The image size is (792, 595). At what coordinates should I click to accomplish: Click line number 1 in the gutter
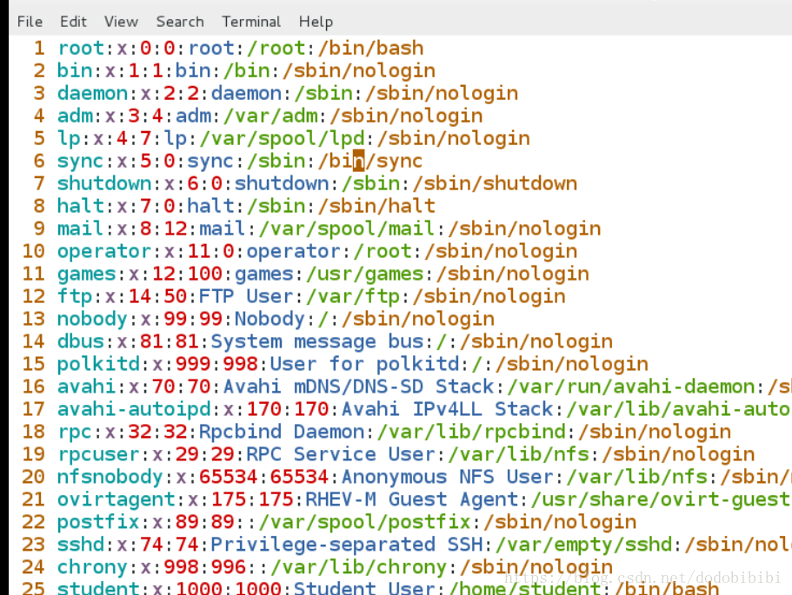point(39,48)
